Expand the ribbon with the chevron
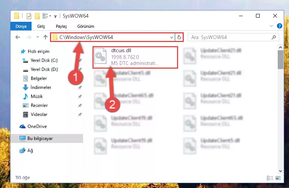Screen dimensions: 289x188 tap(271, 26)
